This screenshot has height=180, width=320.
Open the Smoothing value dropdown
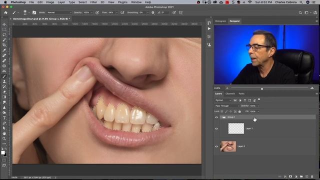click(148, 12)
